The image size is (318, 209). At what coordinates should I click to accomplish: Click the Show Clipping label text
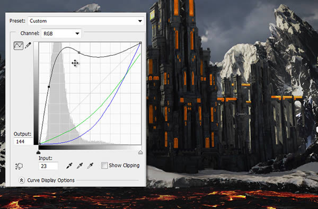pyautogui.click(x=124, y=166)
